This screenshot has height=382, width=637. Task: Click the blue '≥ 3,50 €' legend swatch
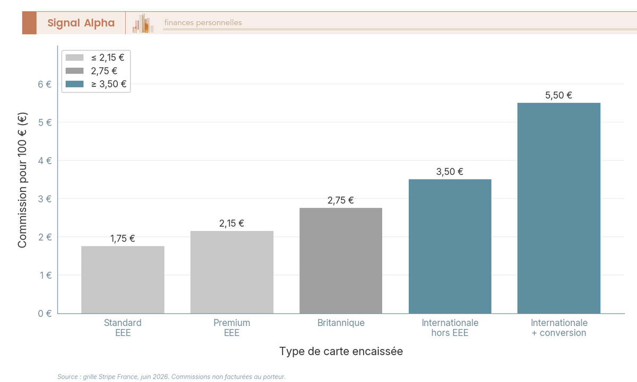(75, 84)
